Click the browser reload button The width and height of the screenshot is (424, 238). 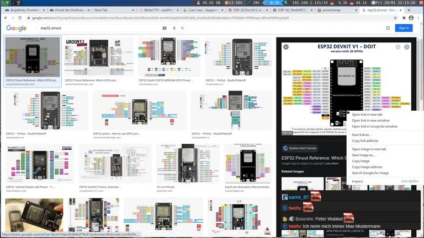pyautogui.click(x=20, y=18)
